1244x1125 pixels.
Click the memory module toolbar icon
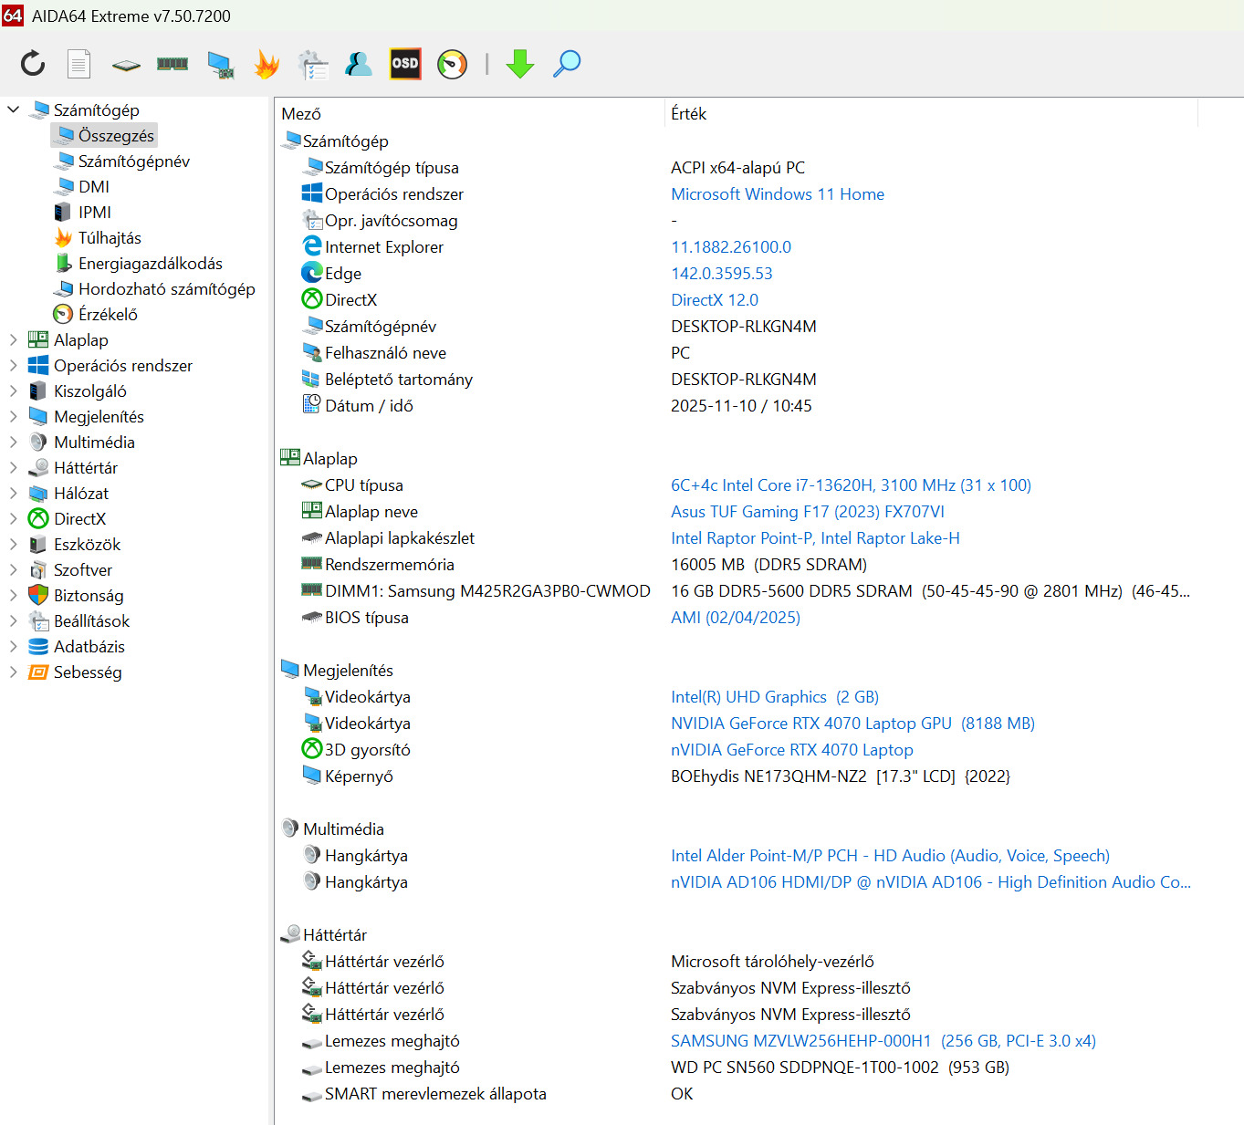coord(172,64)
